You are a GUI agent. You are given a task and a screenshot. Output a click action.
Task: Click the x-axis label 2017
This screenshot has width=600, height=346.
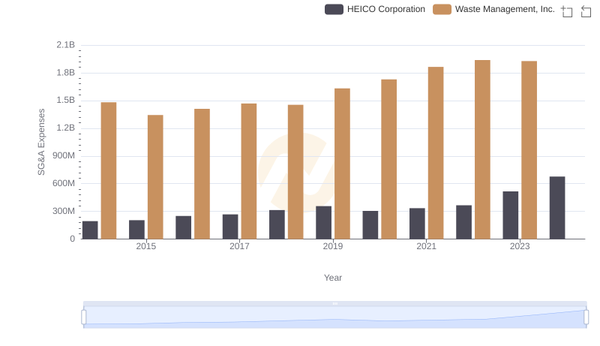pyautogui.click(x=239, y=246)
